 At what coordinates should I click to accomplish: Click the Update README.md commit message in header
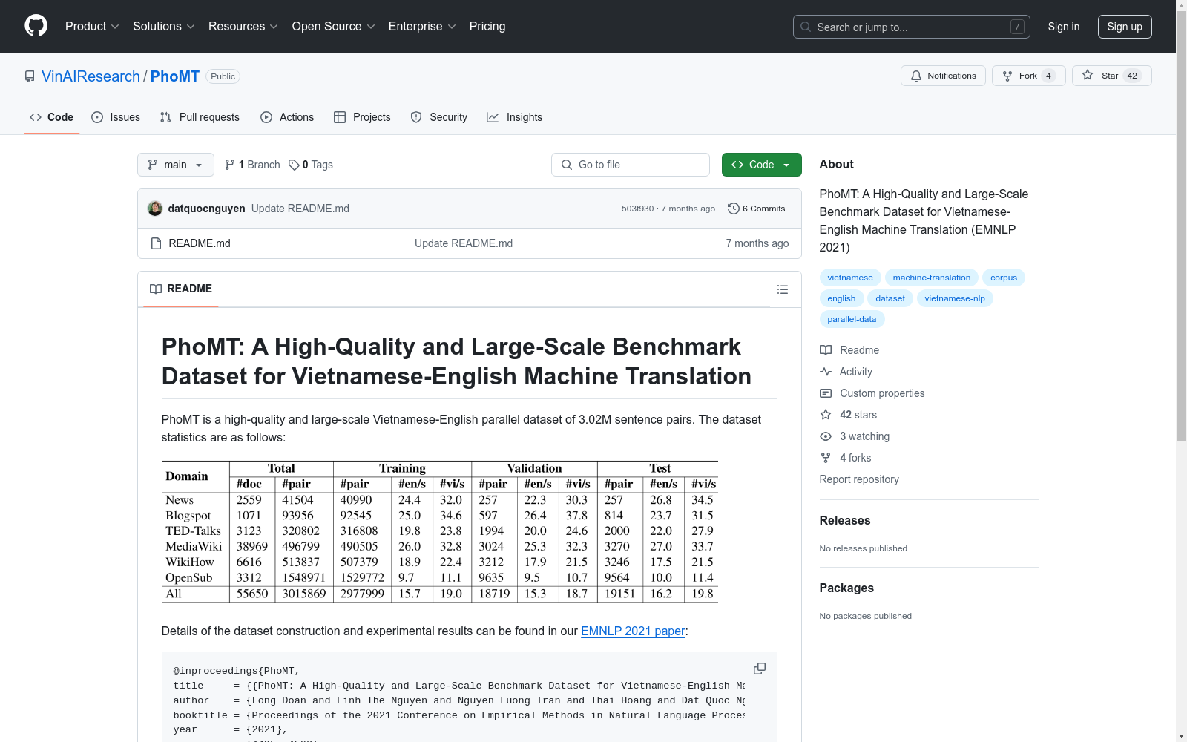[x=300, y=209]
